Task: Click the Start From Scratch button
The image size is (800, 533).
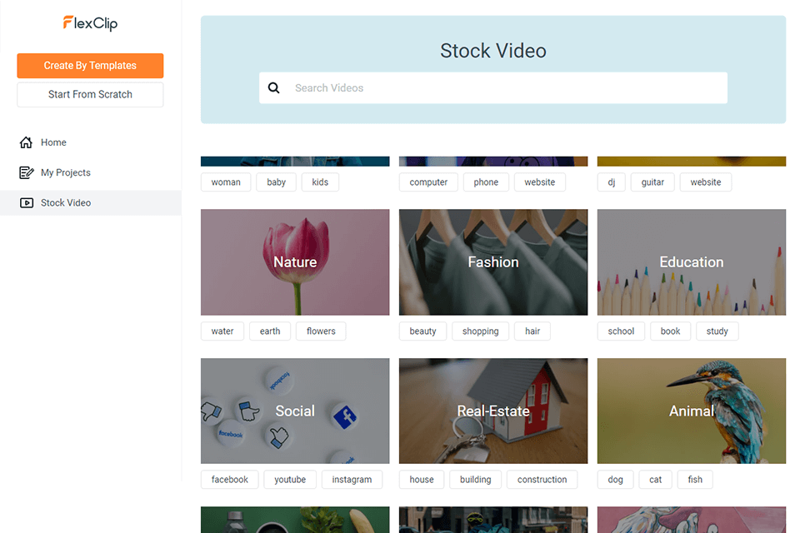Action: tap(90, 94)
